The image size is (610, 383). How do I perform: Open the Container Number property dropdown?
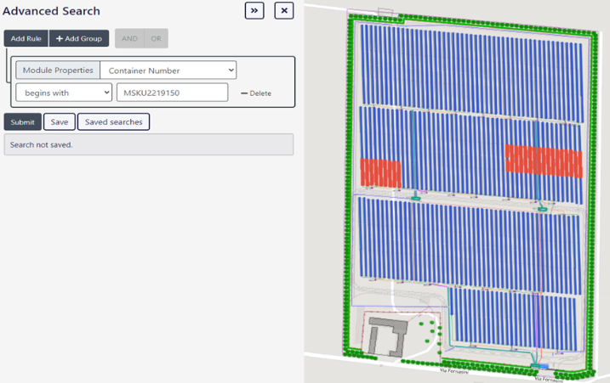pyautogui.click(x=168, y=70)
